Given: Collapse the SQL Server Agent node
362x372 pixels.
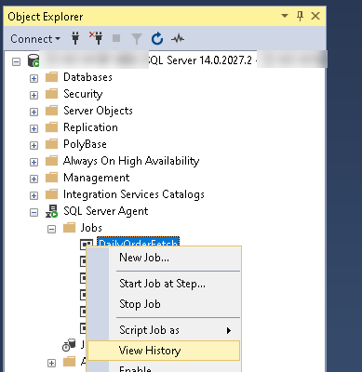Looking at the screenshot, I should 34,212.
